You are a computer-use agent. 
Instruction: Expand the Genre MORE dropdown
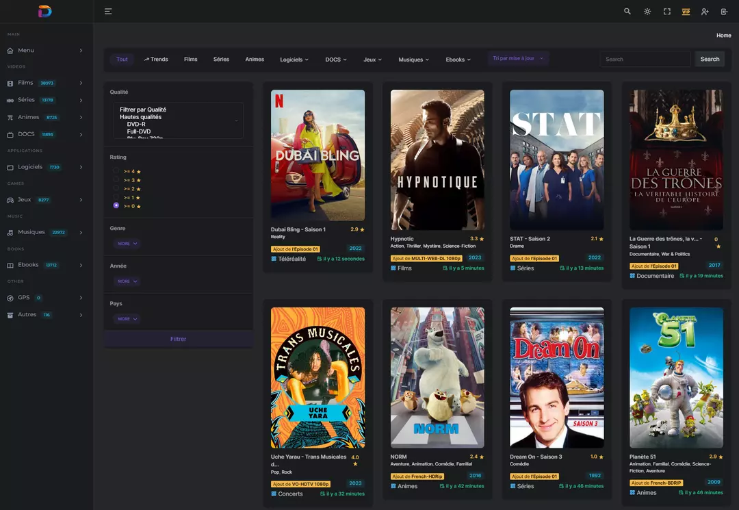(x=127, y=244)
